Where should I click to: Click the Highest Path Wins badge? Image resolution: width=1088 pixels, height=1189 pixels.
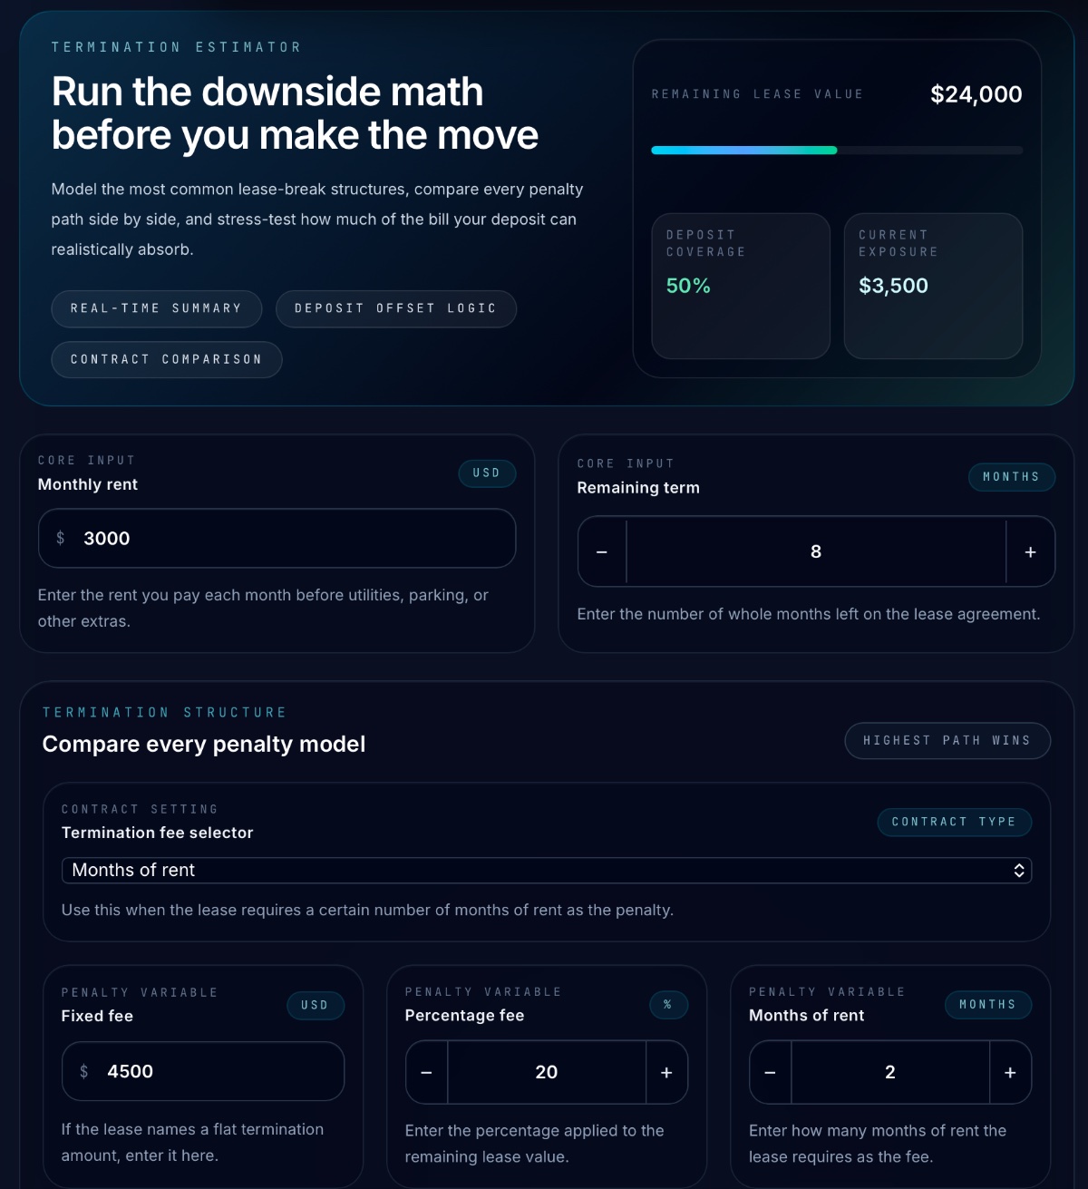947,740
